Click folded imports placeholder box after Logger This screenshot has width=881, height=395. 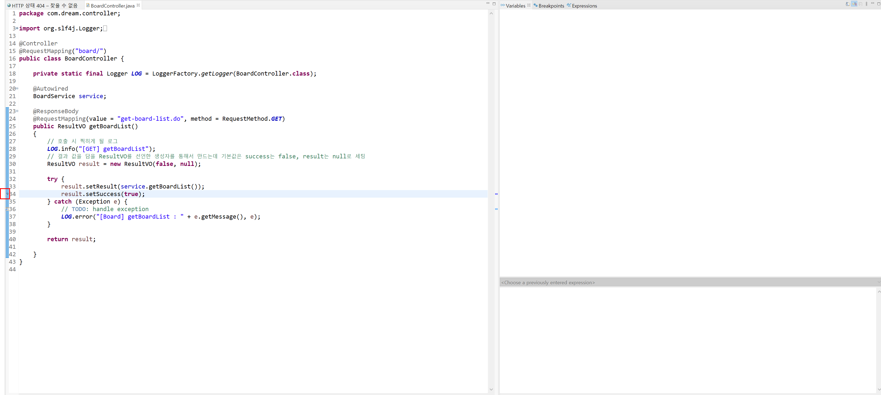pyautogui.click(x=105, y=28)
